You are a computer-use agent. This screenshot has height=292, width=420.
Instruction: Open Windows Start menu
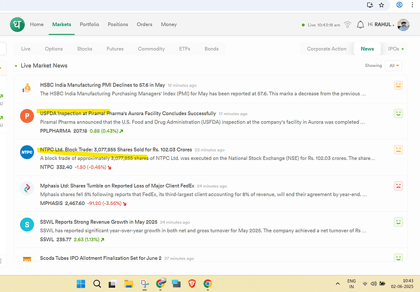click(x=81, y=283)
